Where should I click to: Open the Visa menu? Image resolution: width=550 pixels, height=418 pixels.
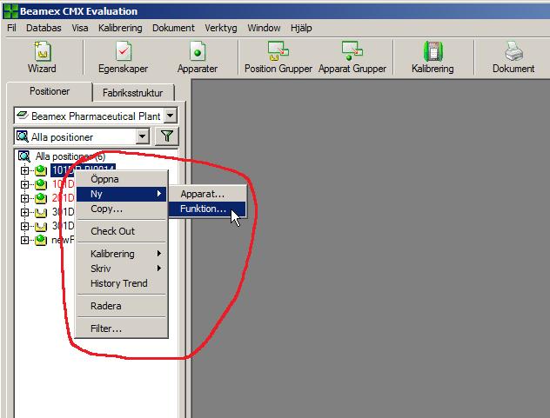[x=80, y=28]
